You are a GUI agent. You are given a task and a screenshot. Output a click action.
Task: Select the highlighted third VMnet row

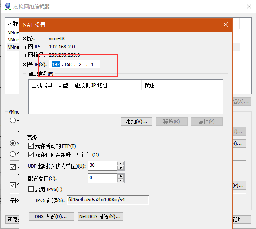click(13, 47)
